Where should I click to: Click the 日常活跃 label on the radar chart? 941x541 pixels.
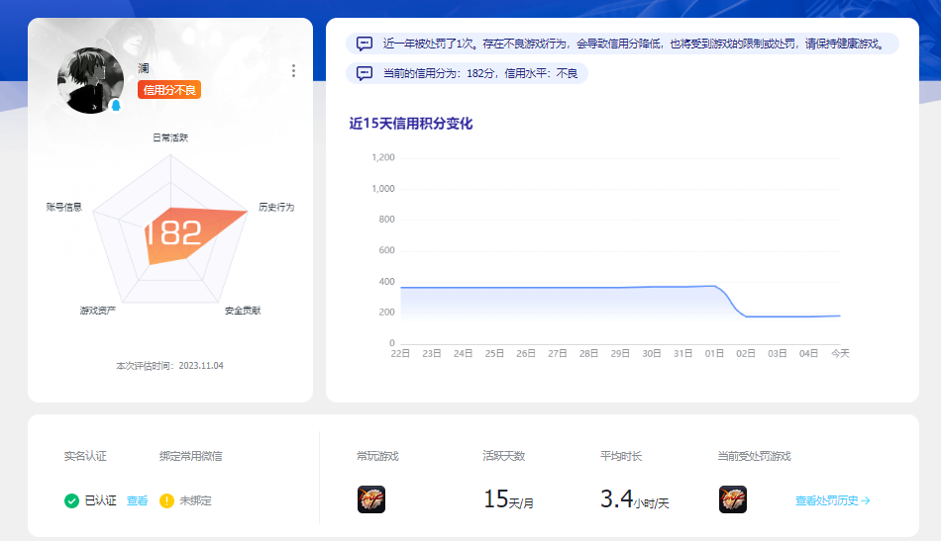point(169,137)
